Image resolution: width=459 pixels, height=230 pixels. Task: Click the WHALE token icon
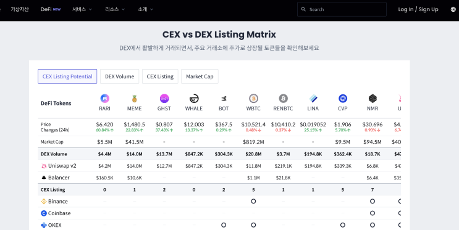tap(194, 99)
